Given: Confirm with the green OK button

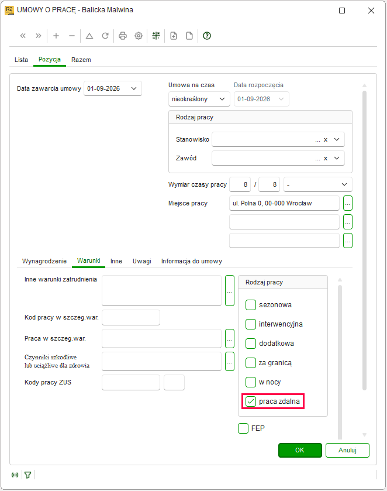Looking at the screenshot, I should pyautogui.click(x=300, y=450).
